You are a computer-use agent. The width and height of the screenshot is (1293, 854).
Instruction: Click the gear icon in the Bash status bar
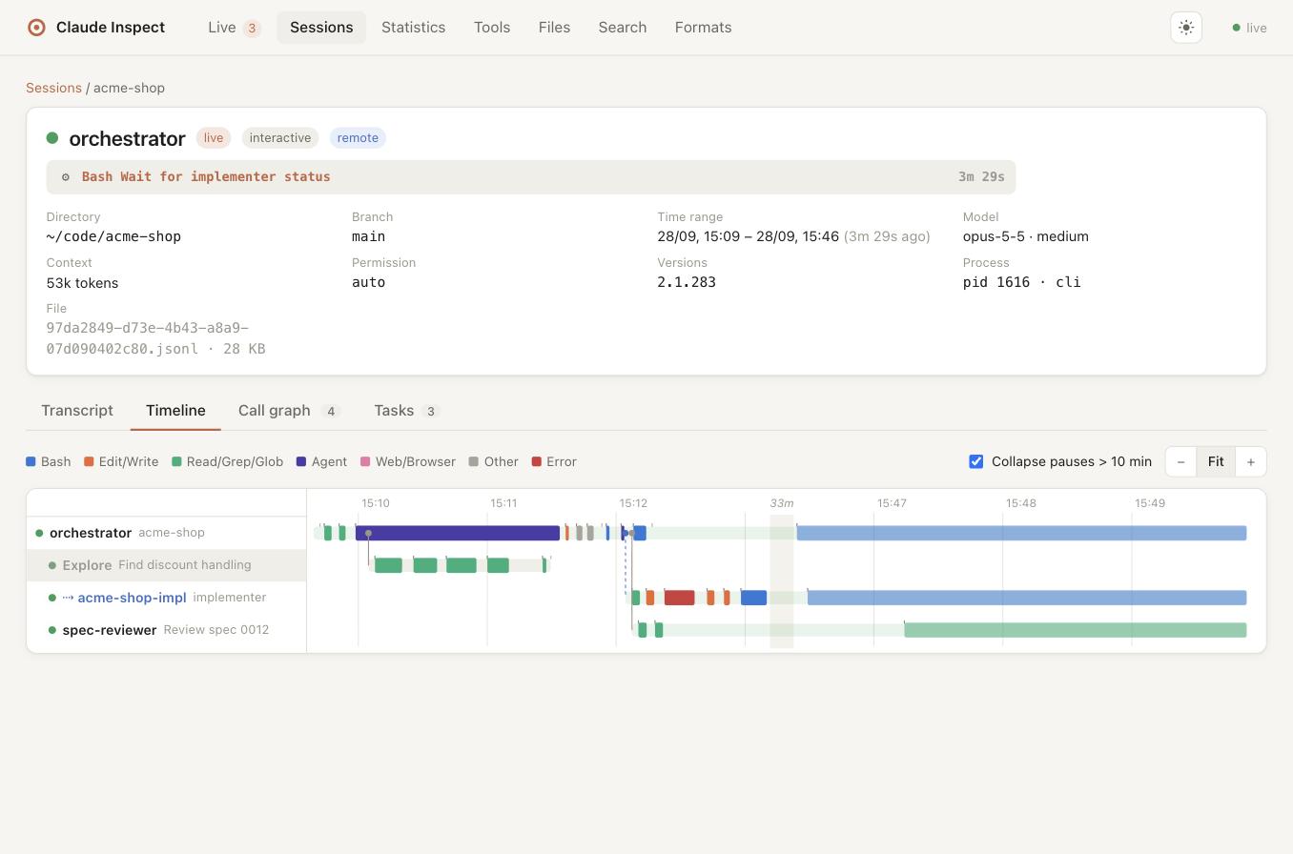pyautogui.click(x=66, y=177)
